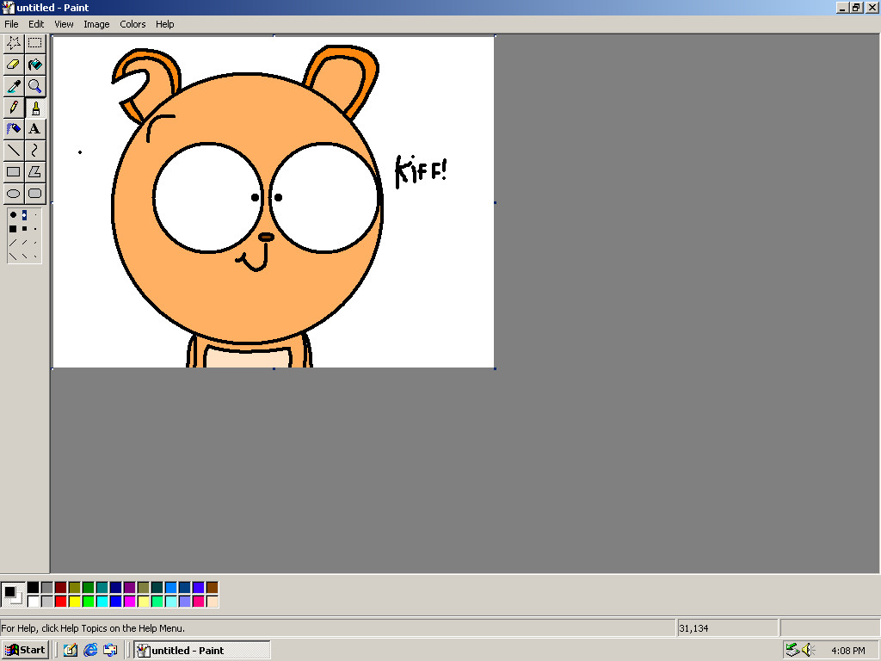This screenshot has width=881, height=661.
Task: Launch Outlook Express from quick launch
Action: pyautogui.click(x=110, y=651)
